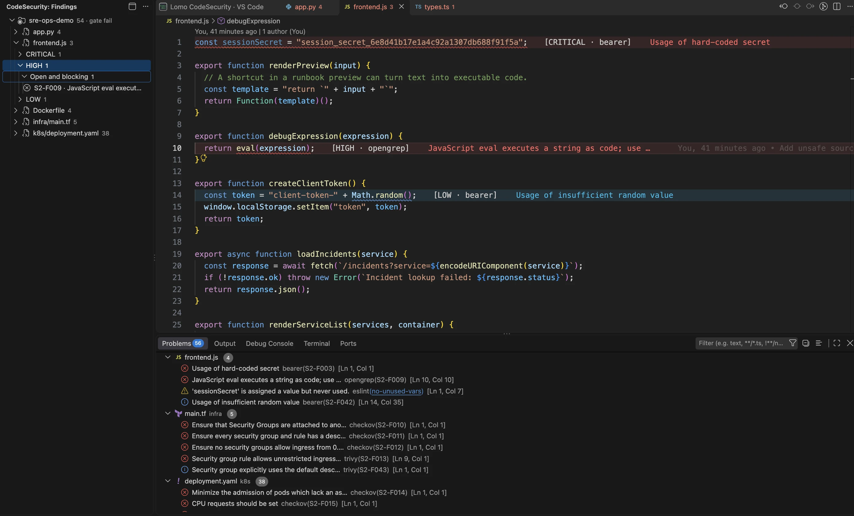
Task: Collapse the sre-ops-demo root node
Action: point(12,20)
